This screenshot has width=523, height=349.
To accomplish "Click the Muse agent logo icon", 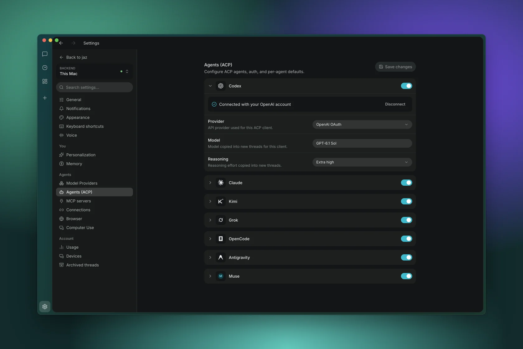I will point(221,276).
